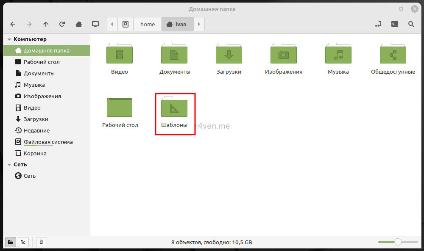The height and width of the screenshot is (251, 424).
Task: Click the search magnifier icon
Action: point(411,24)
